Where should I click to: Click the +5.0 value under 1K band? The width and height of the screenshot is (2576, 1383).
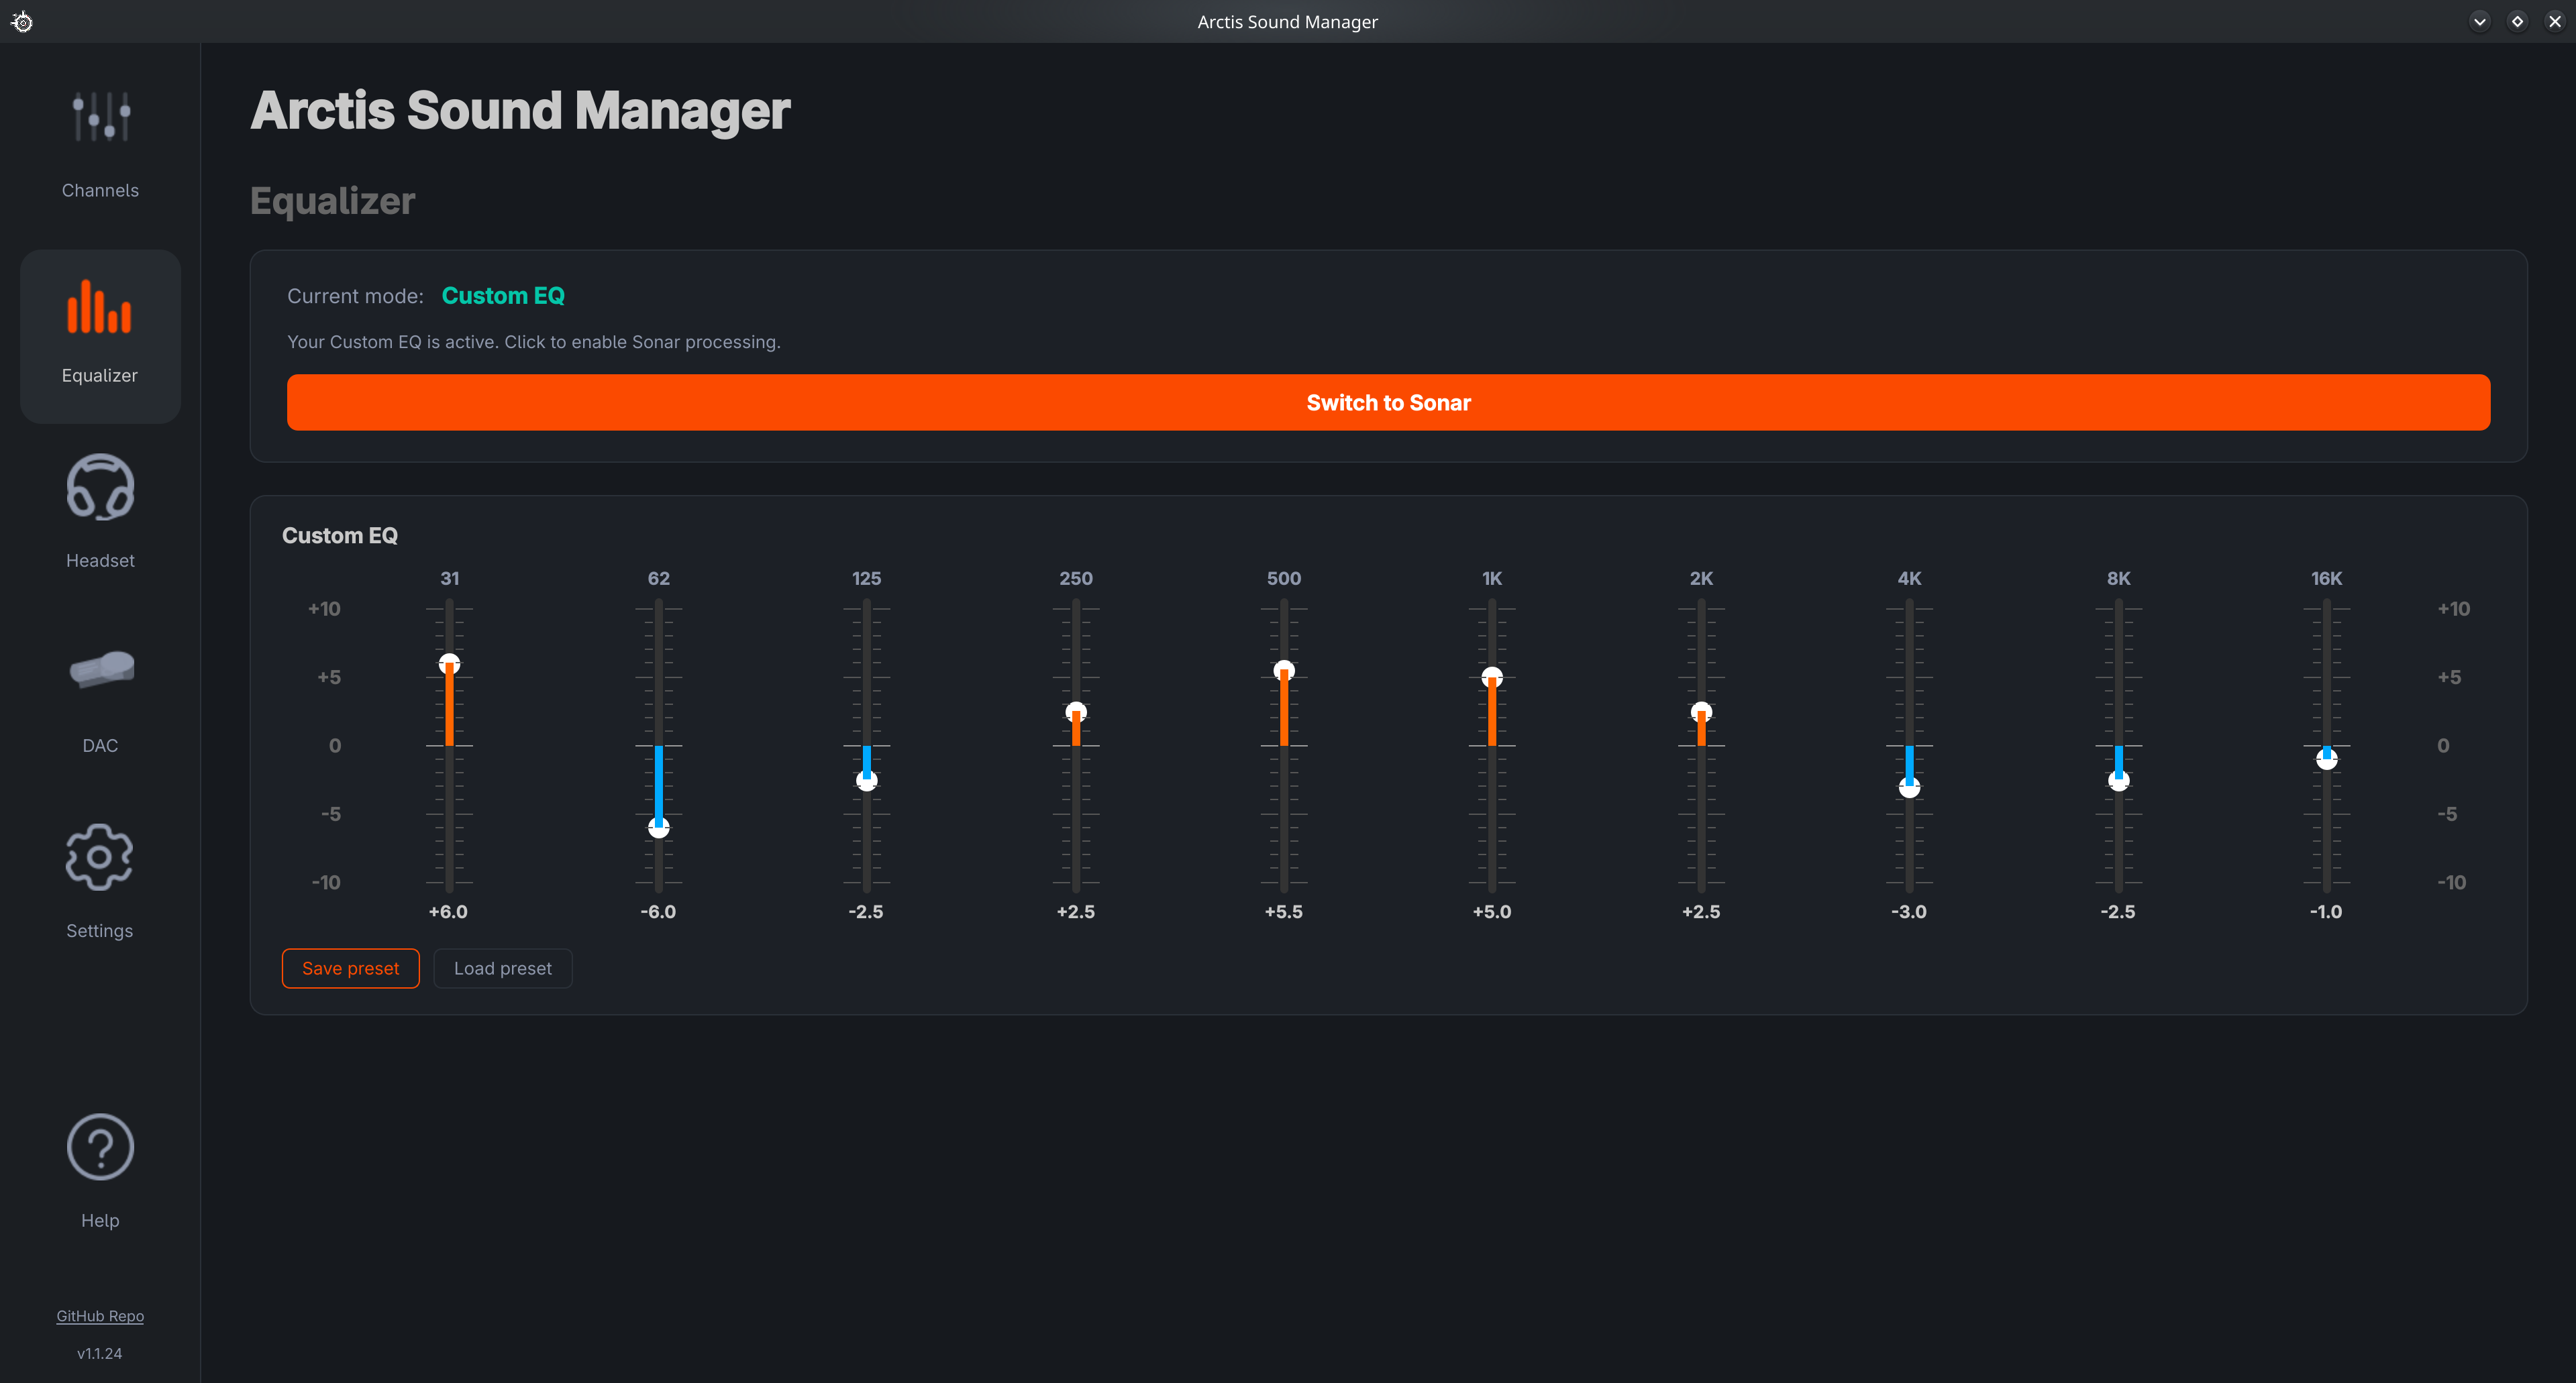pyautogui.click(x=1492, y=911)
